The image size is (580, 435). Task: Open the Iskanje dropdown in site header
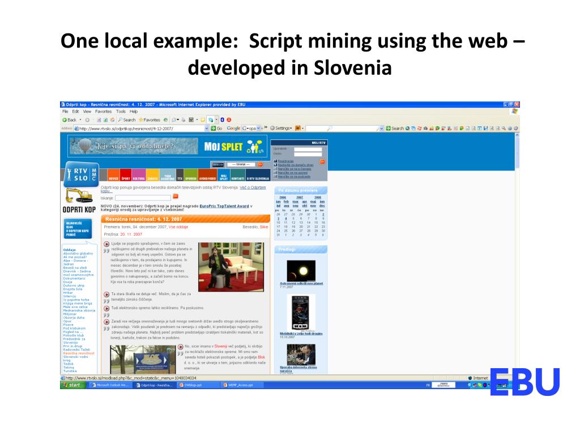pyautogui.click(x=241, y=164)
